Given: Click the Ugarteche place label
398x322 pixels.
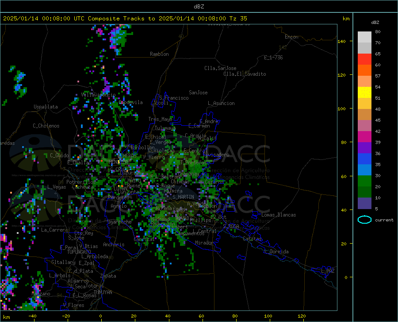Looking at the screenshot, I should (x=119, y=222).
